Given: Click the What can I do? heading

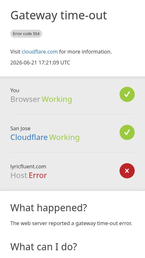Looking at the screenshot, I should [x=43, y=247].
